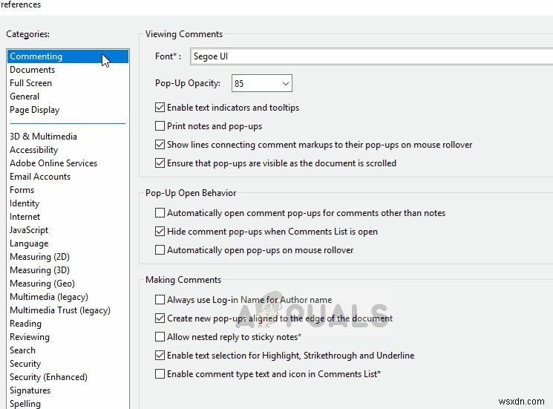This screenshot has height=409, width=553.
Task: Open the Security category
Action: (25, 364)
